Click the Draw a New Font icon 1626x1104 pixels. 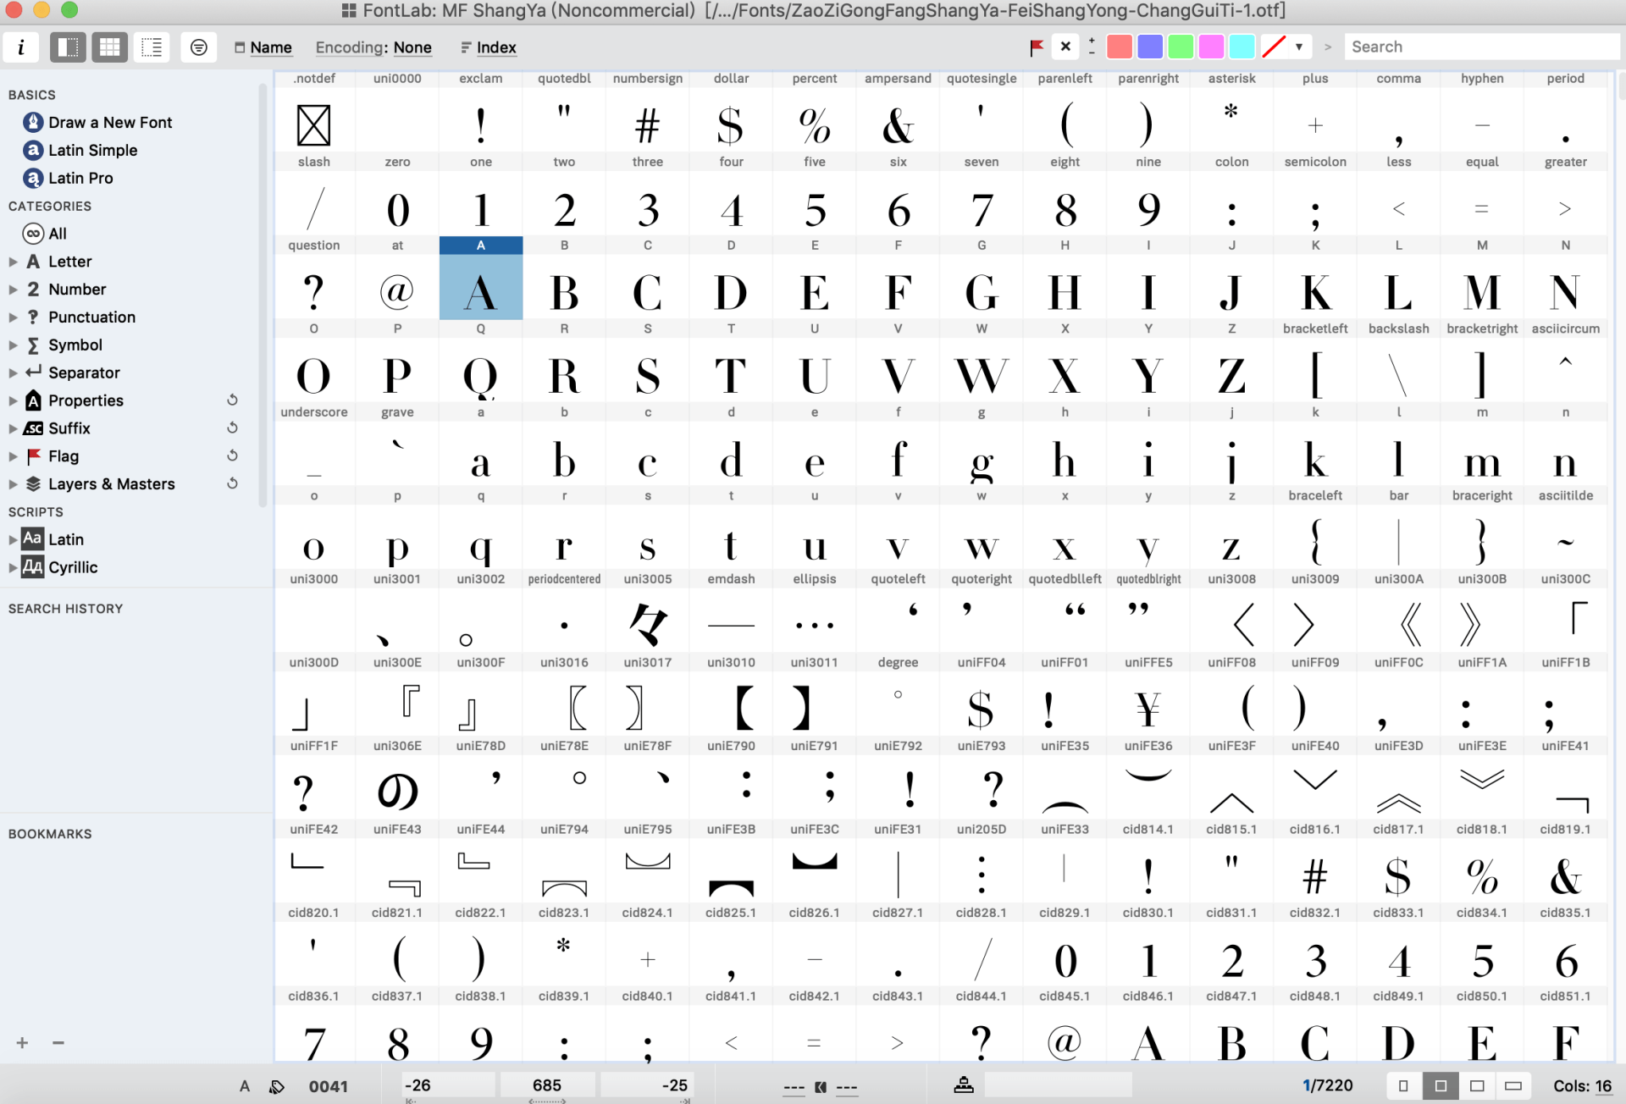pyautogui.click(x=33, y=123)
